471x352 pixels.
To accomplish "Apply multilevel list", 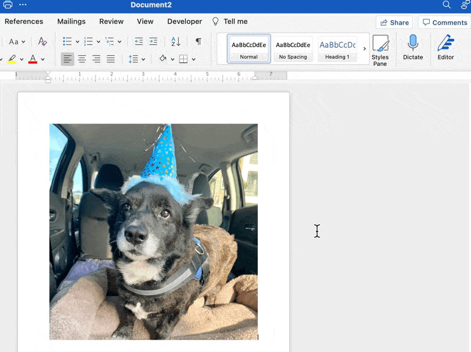I will (x=110, y=41).
